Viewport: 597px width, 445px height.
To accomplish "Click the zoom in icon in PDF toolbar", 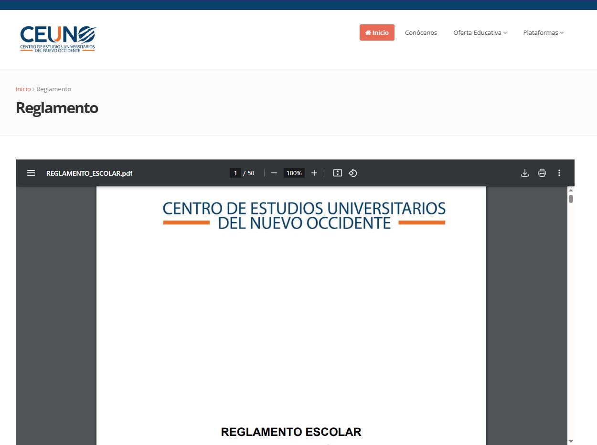I will pos(314,173).
